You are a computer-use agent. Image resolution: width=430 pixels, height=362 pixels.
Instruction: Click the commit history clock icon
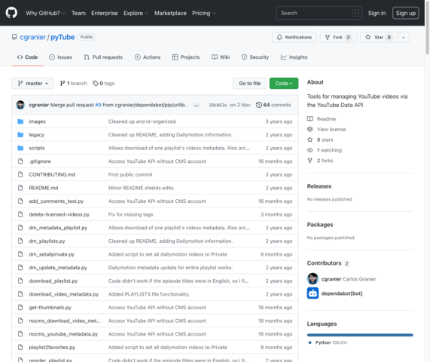point(259,105)
